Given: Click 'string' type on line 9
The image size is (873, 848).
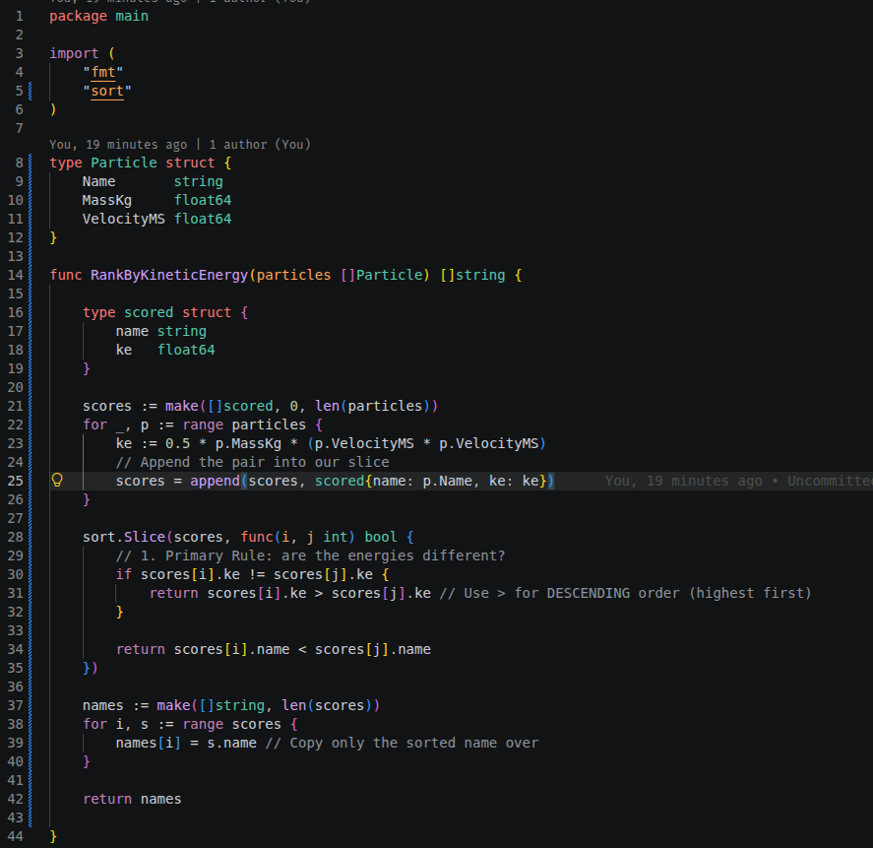Looking at the screenshot, I should (198, 181).
